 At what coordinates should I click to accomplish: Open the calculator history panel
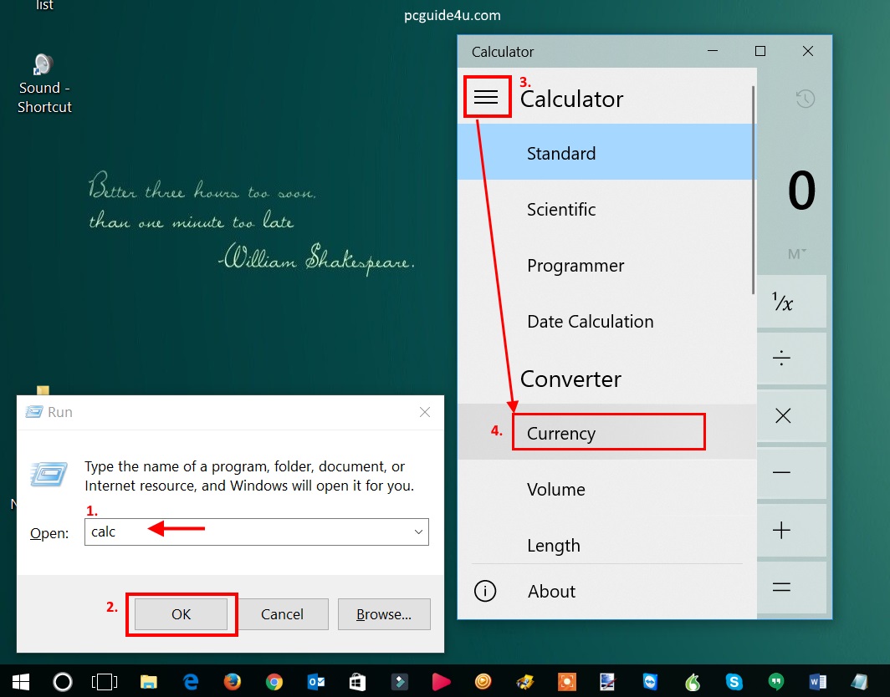805,99
